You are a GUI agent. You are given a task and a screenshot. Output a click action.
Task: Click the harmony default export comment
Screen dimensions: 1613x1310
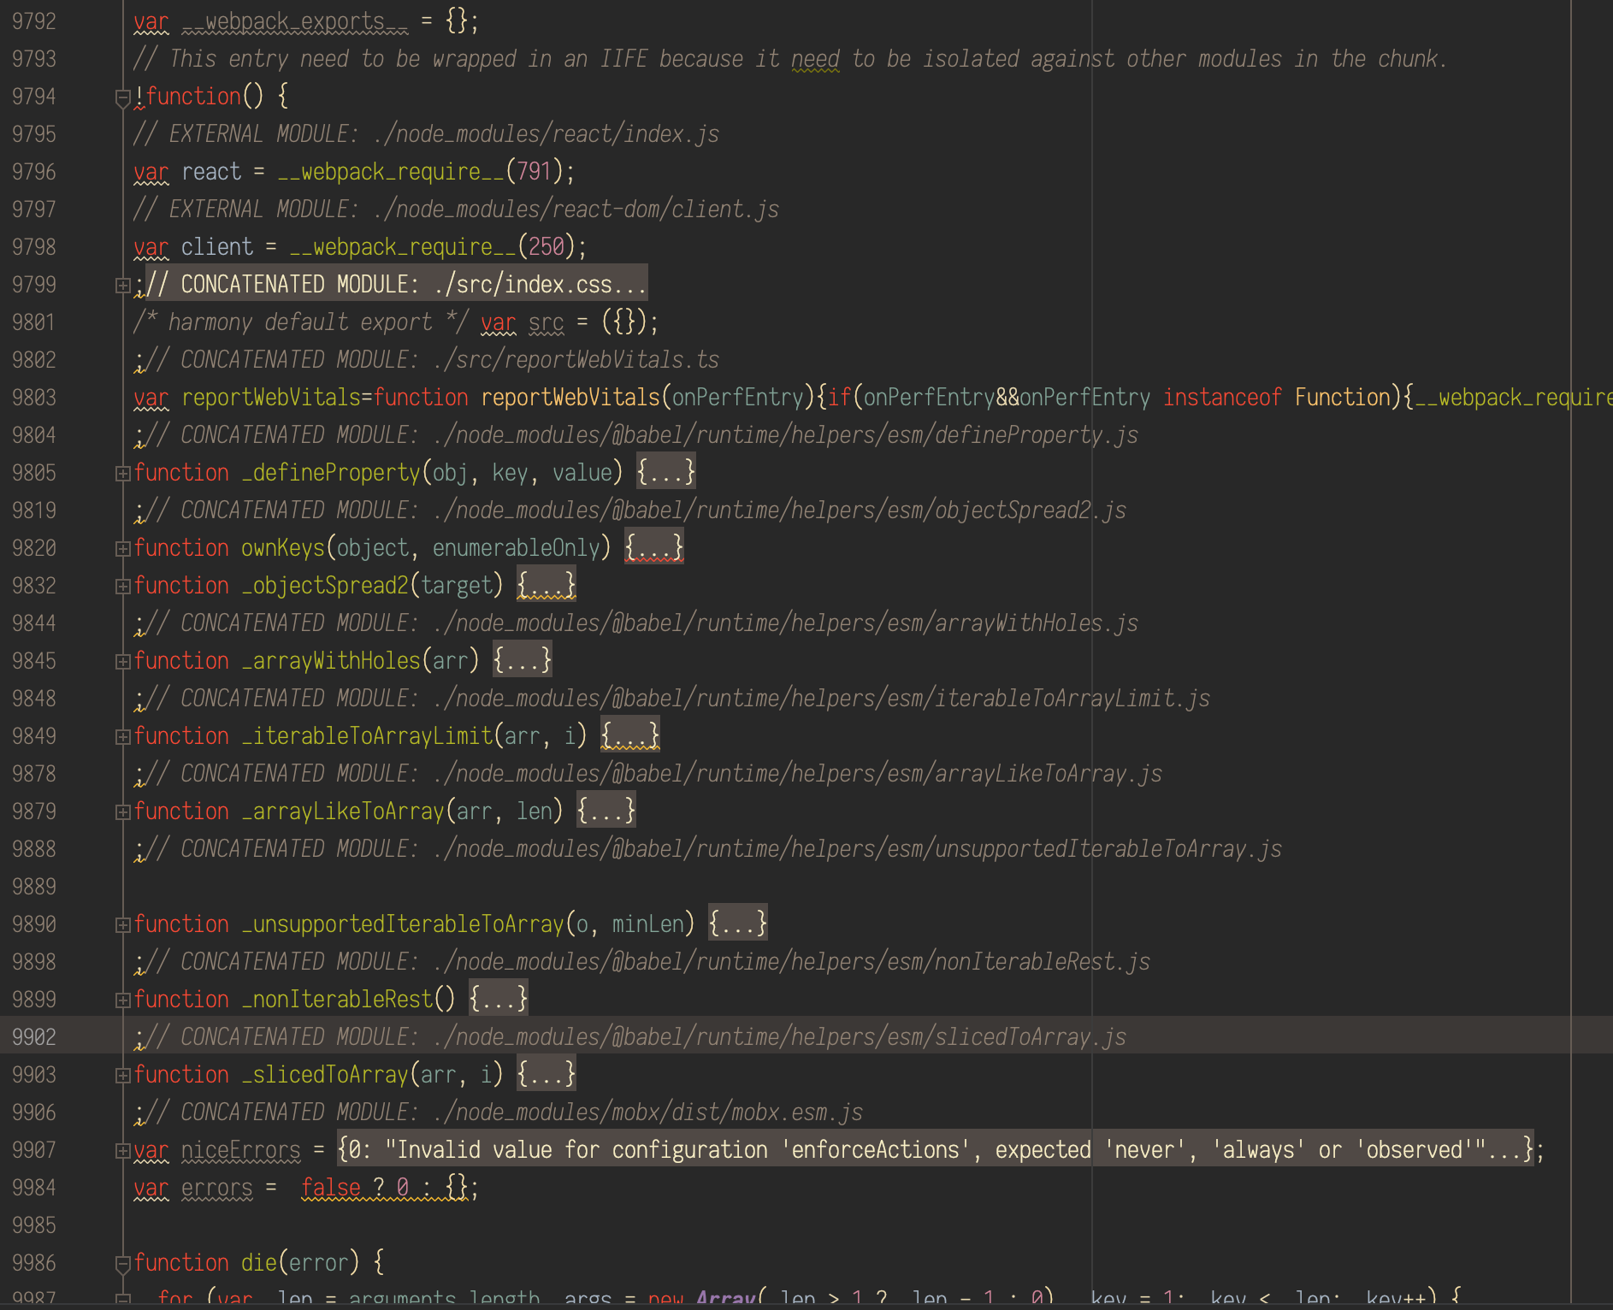301,322
